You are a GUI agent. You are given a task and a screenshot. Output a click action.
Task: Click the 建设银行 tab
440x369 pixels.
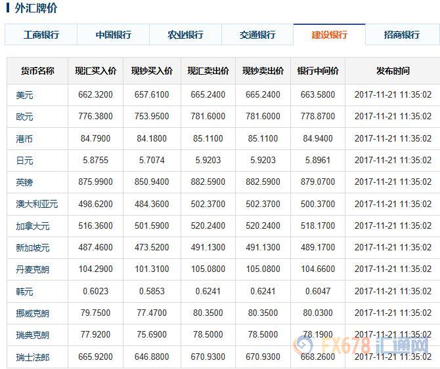click(x=330, y=35)
